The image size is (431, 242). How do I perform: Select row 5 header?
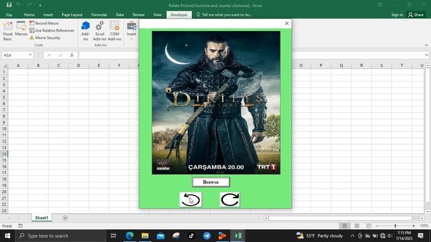(x=4, y=97)
